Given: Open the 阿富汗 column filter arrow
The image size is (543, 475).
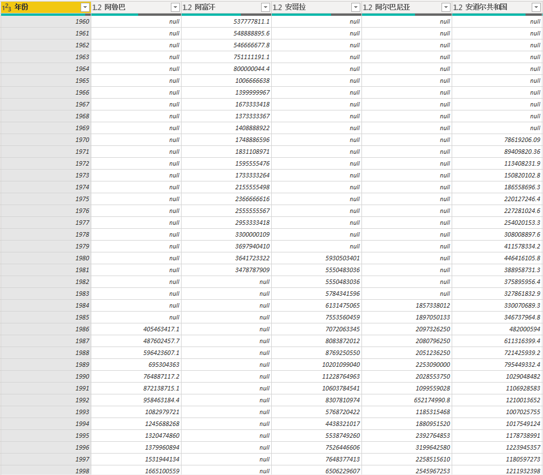Looking at the screenshot, I should coord(265,7).
